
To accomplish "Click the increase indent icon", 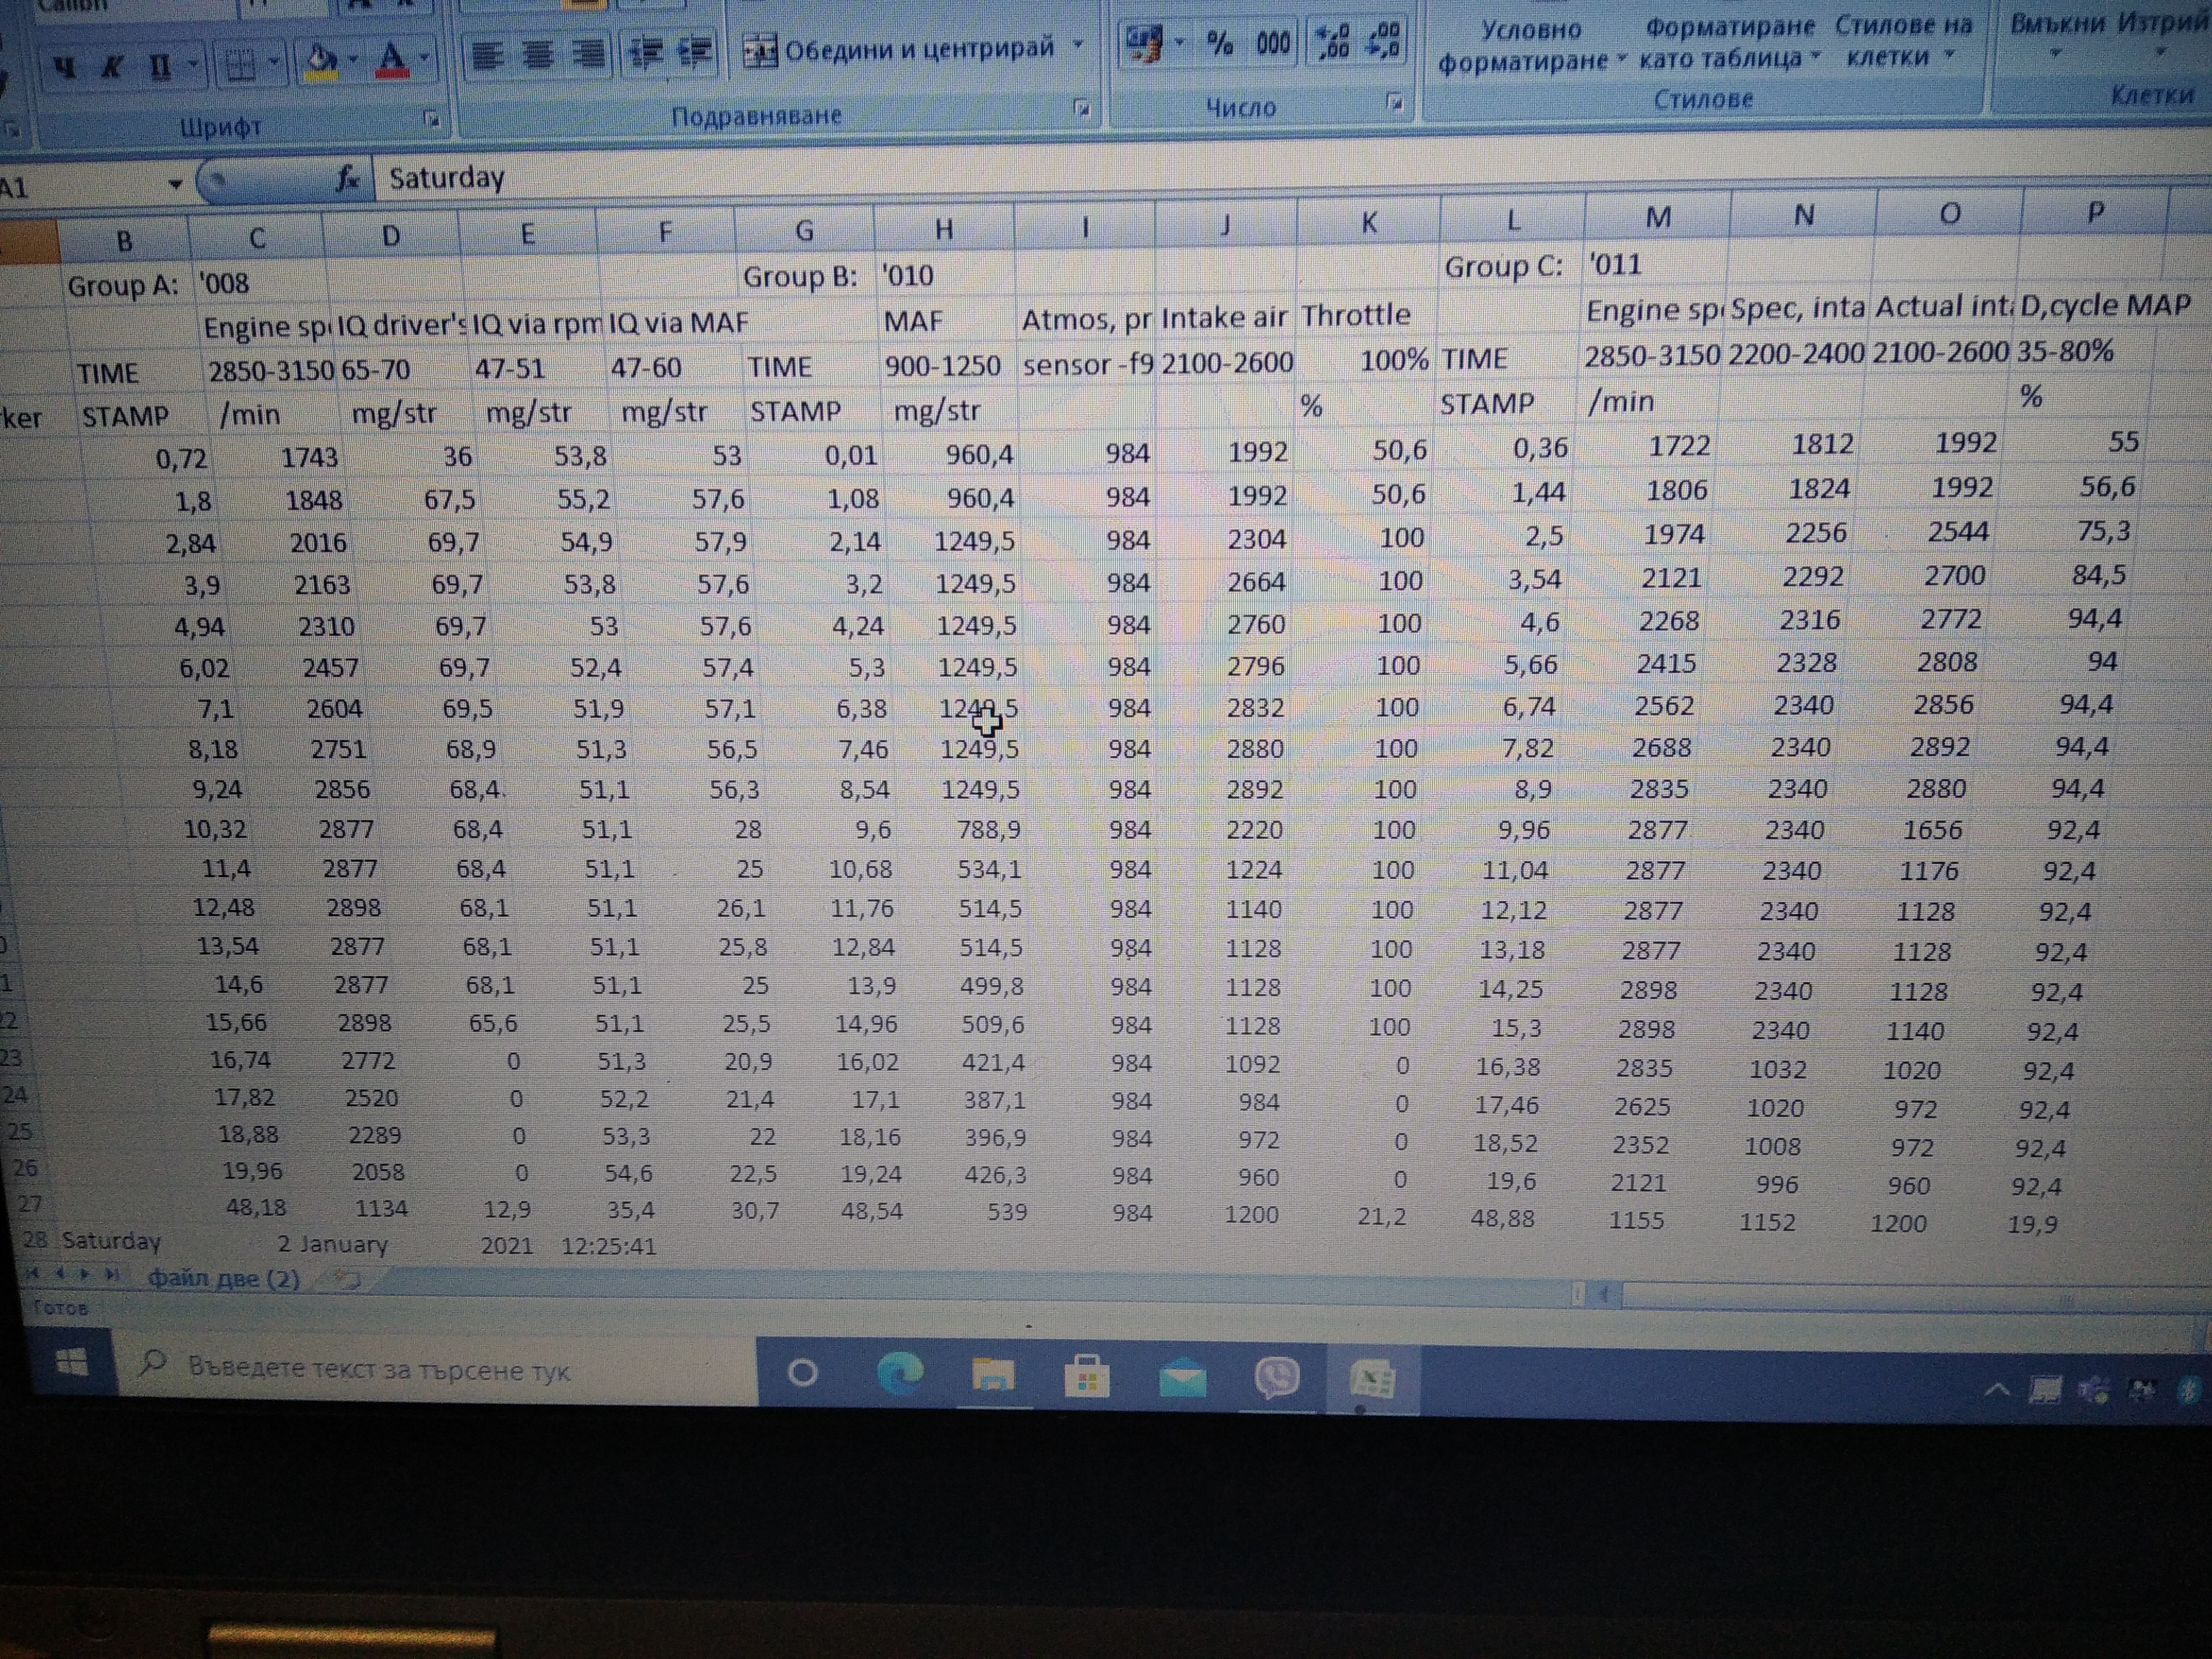I will (695, 51).
